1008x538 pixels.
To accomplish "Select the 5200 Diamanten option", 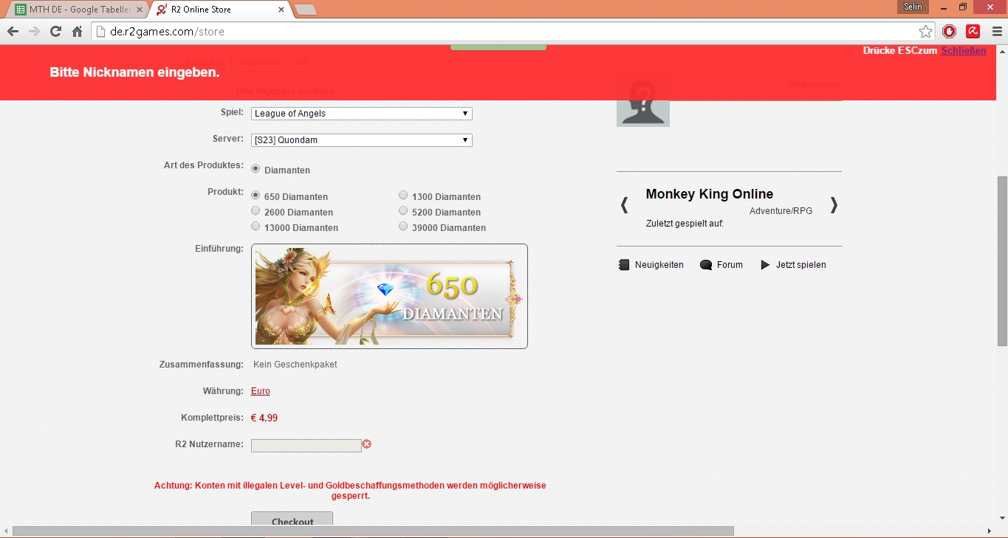I will coord(403,211).
